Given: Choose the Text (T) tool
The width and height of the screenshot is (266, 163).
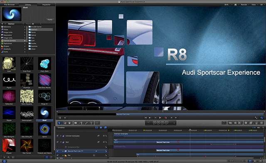Looking at the screenshot, I should (91, 123).
